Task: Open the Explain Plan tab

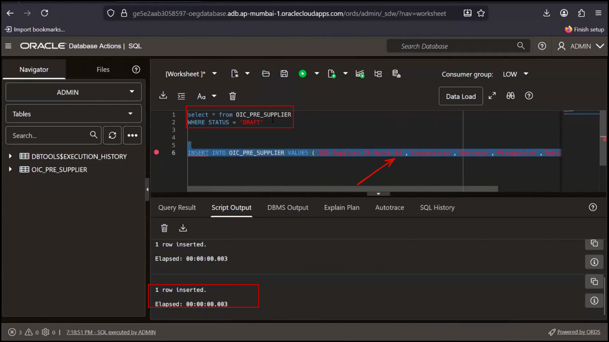Action: [342, 208]
